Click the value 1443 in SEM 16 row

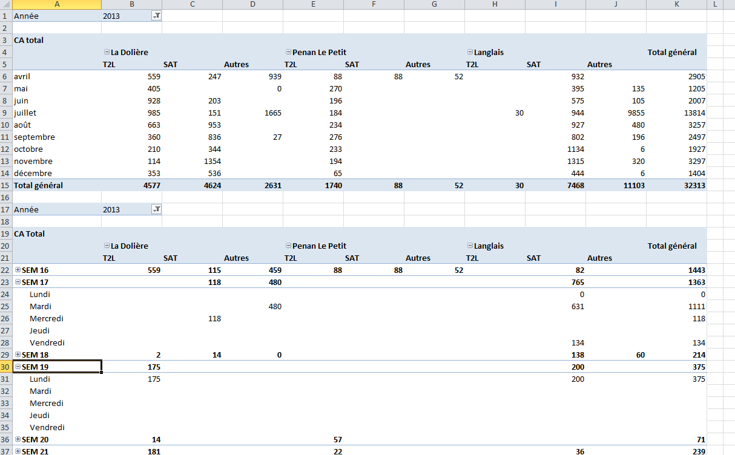tap(697, 270)
